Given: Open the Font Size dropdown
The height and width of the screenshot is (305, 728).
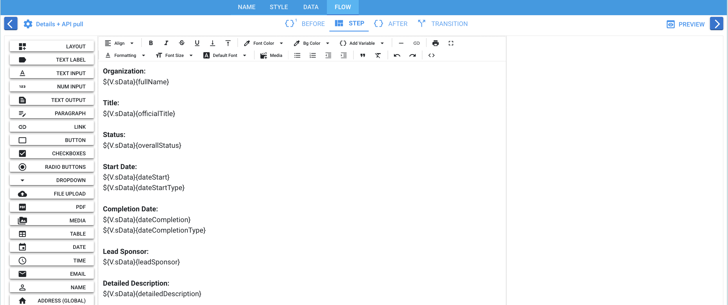Looking at the screenshot, I should coord(174,55).
